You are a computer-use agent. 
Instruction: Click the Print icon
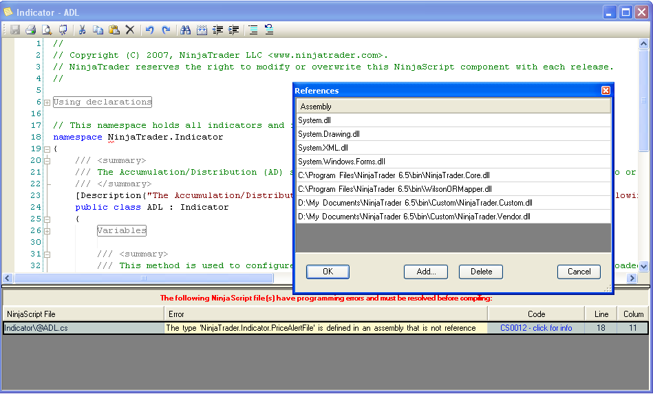tap(30, 30)
